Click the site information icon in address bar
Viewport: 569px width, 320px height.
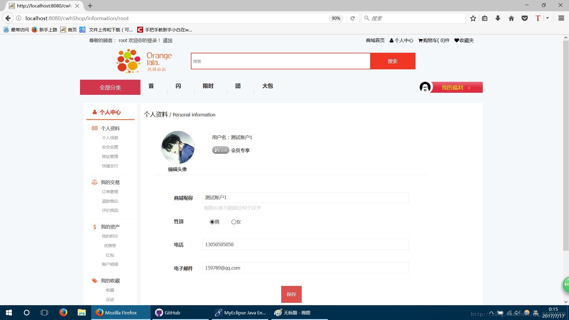[19, 18]
